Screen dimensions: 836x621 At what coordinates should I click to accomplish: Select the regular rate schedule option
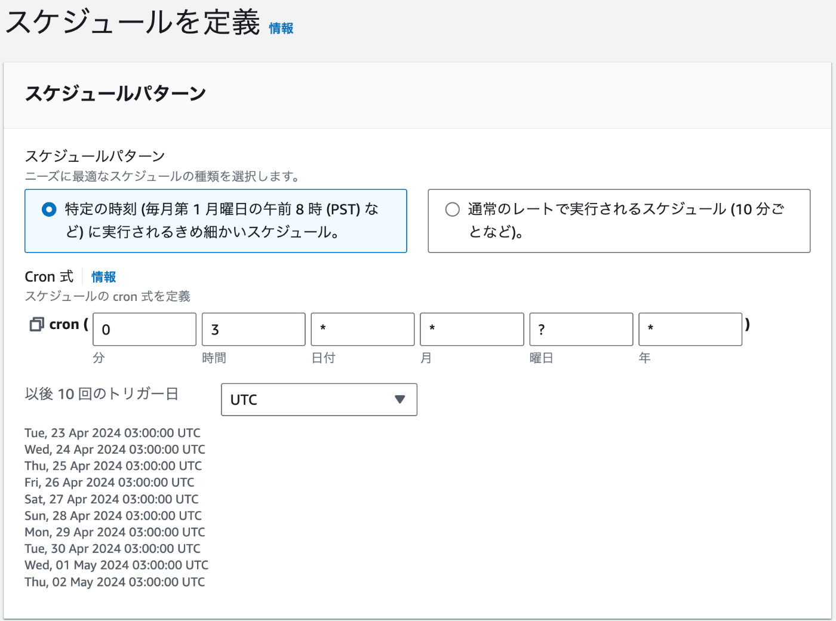pos(619,221)
